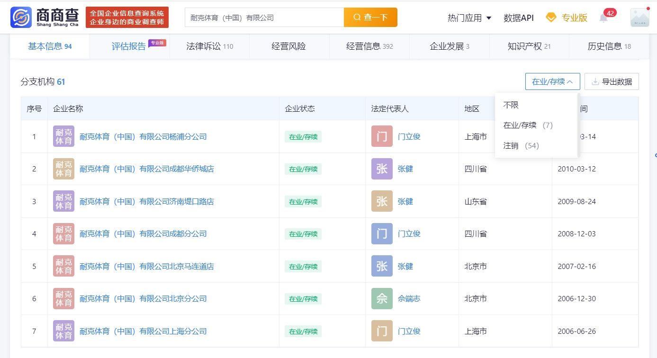Viewport: 657px width, 358px height.
Task: Switch to the 法律诉讼 110 tab
Action: [209, 46]
